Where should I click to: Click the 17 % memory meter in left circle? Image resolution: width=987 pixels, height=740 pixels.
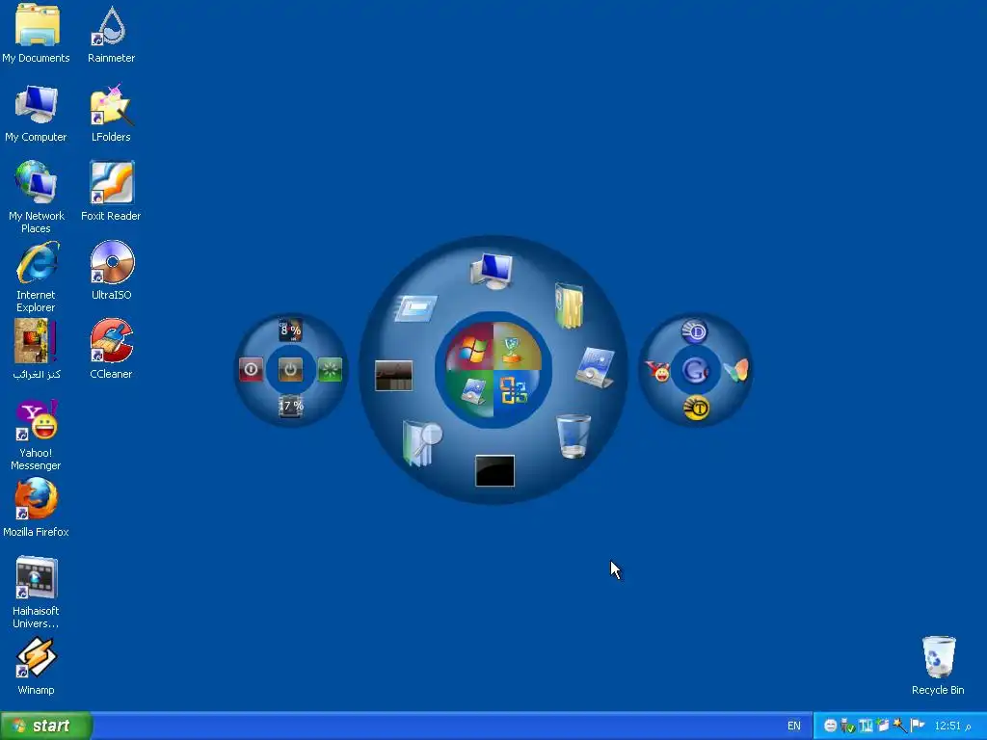pyautogui.click(x=291, y=406)
